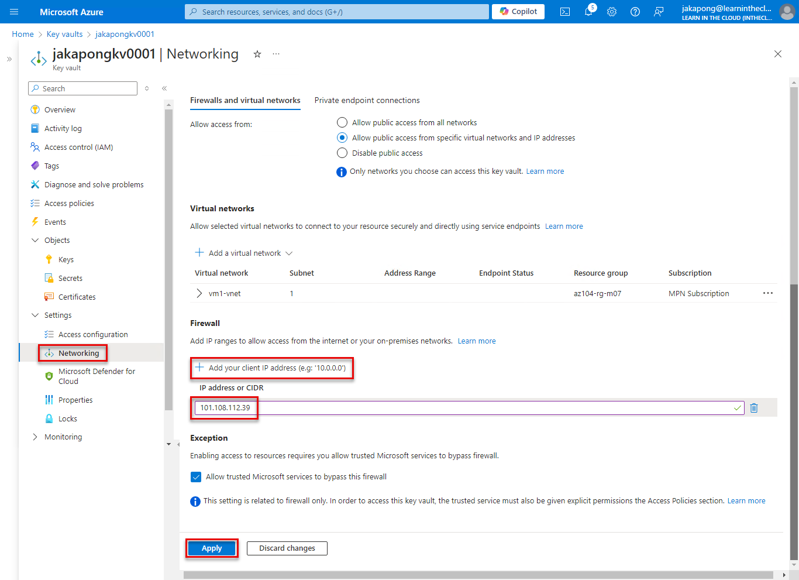Click the resource menu vertical scrollbar
799x580 pixels.
(x=168, y=260)
